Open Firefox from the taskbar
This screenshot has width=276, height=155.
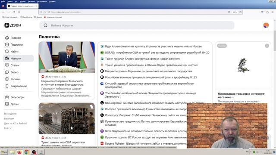tap(19, 152)
